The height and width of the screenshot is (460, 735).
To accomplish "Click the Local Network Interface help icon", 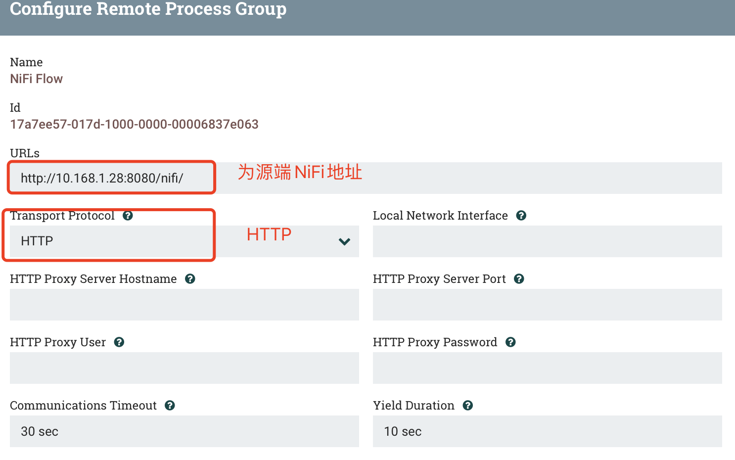I will coord(521,216).
